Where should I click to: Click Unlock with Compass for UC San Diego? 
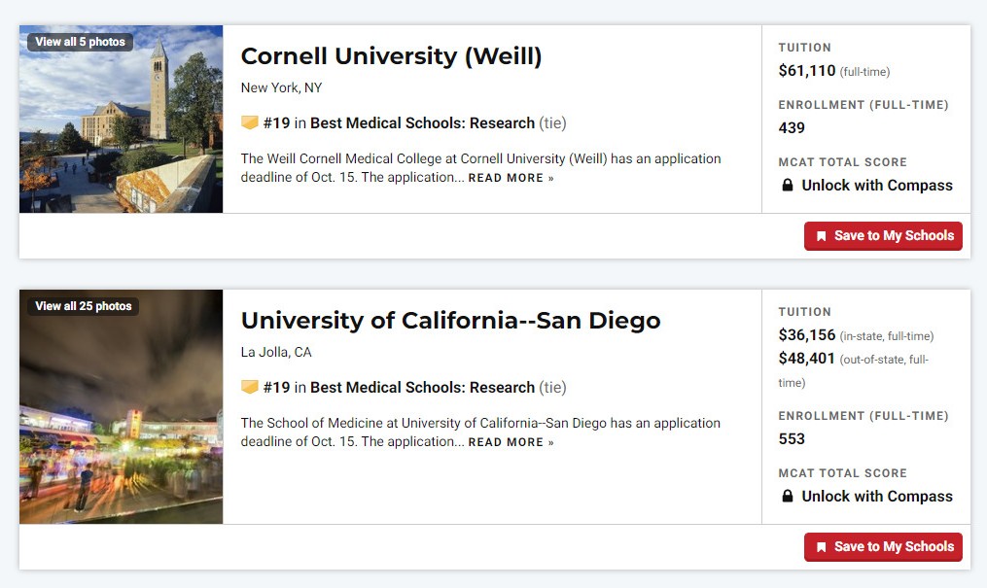tap(877, 497)
